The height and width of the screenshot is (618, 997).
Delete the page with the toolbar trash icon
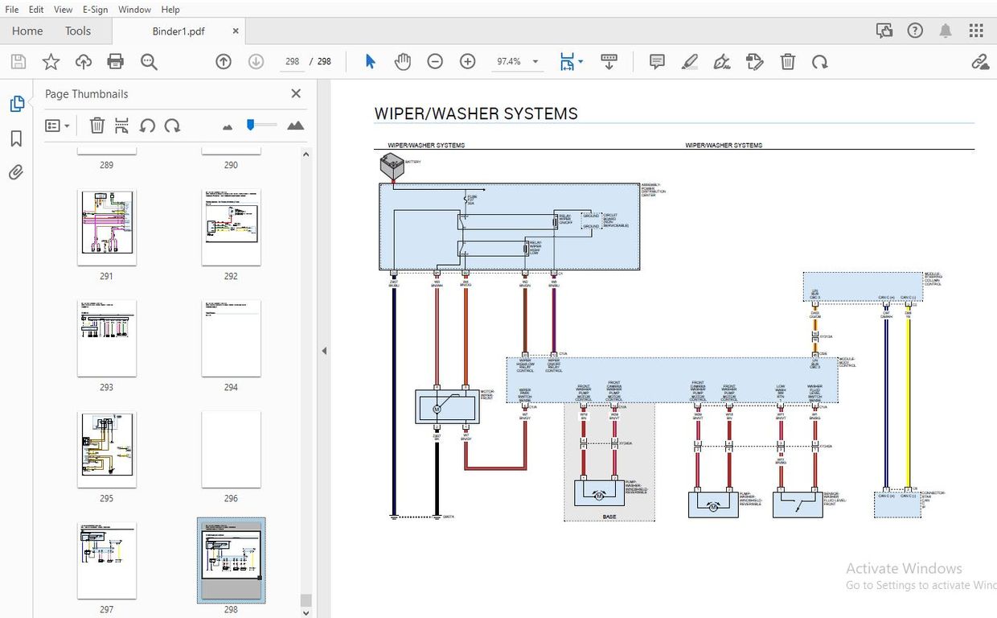(788, 62)
